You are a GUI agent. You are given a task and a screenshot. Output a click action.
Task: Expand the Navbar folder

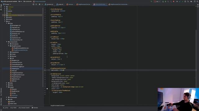click(x=9, y=56)
